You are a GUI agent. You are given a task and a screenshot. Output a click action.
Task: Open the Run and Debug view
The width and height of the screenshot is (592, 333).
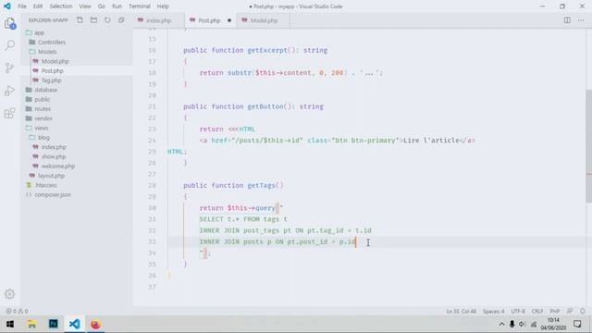pyautogui.click(x=10, y=91)
